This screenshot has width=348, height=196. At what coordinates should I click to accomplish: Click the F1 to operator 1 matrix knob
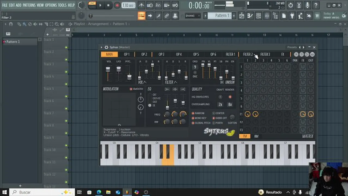[x=248, y=114]
